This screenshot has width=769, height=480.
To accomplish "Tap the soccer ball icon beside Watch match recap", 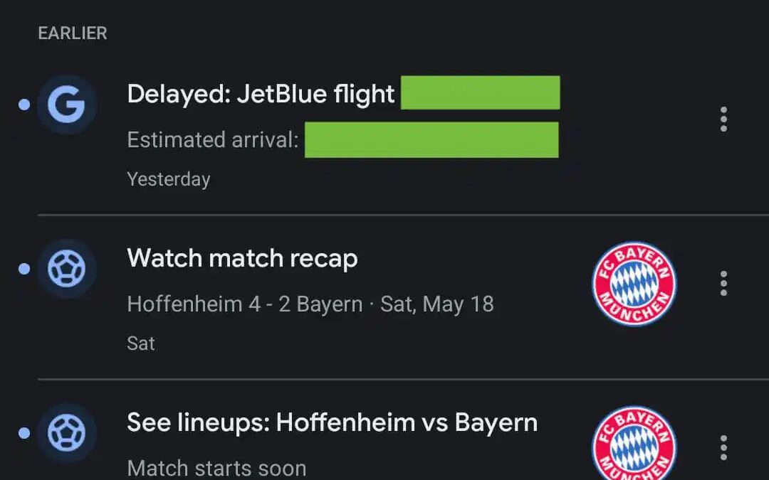I will (66, 270).
